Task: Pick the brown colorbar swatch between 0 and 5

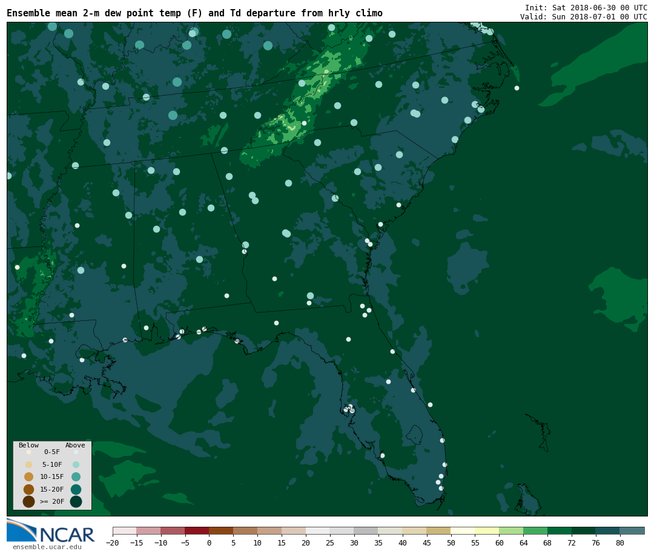Action: pos(222,530)
